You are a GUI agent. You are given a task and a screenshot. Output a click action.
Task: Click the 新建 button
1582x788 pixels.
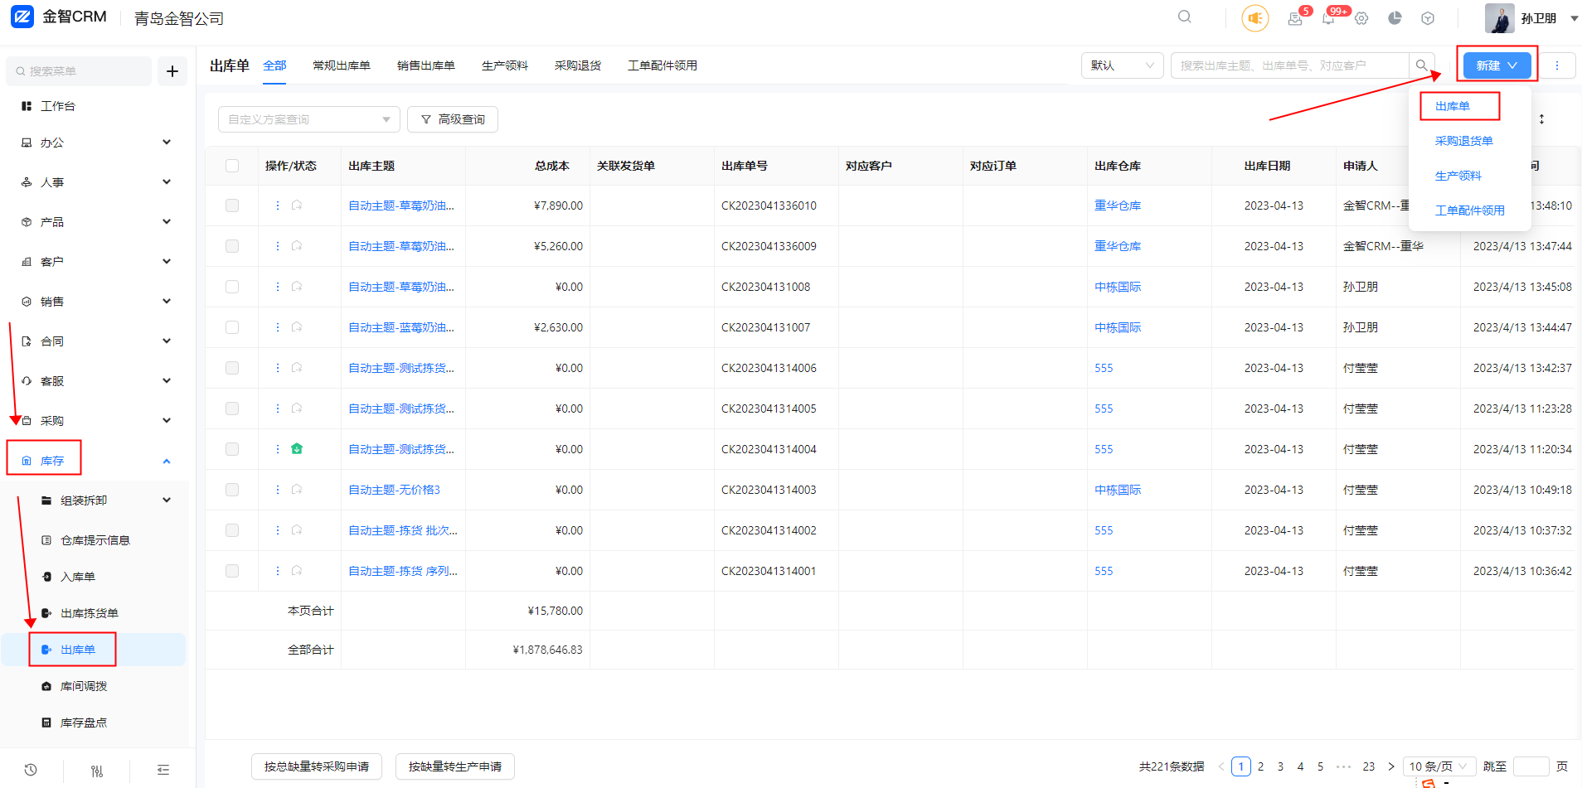click(1497, 65)
